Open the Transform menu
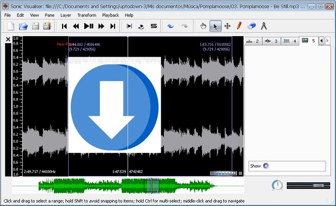This screenshot has width=336, height=206. pos(87,15)
